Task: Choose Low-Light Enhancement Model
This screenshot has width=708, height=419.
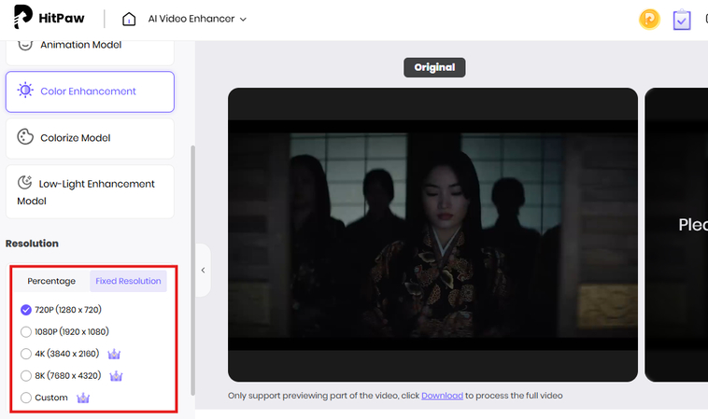Action: pyautogui.click(x=90, y=191)
